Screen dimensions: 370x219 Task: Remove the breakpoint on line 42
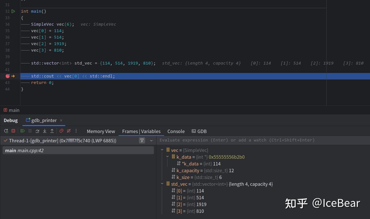click(8, 76)
